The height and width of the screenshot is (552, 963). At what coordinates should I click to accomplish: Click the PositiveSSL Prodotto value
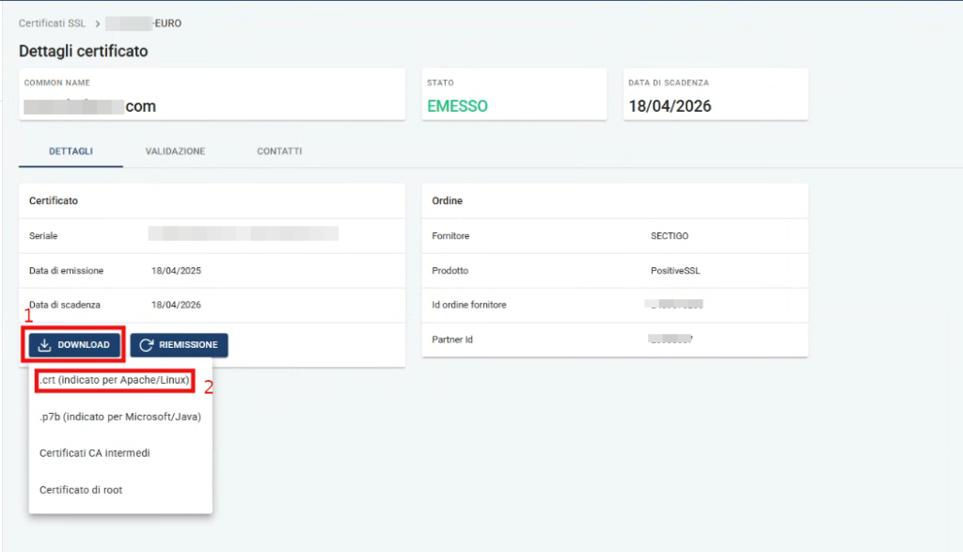click(675, 271)
